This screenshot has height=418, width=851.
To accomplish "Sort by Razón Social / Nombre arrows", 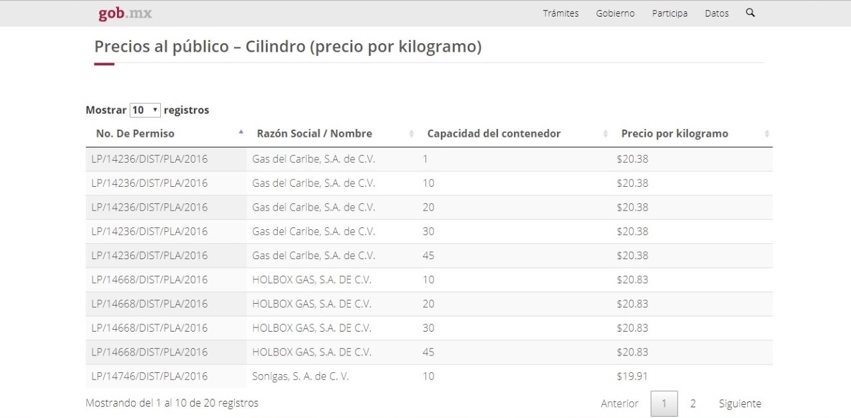I will pyautogui.click(x=411, y=134).
